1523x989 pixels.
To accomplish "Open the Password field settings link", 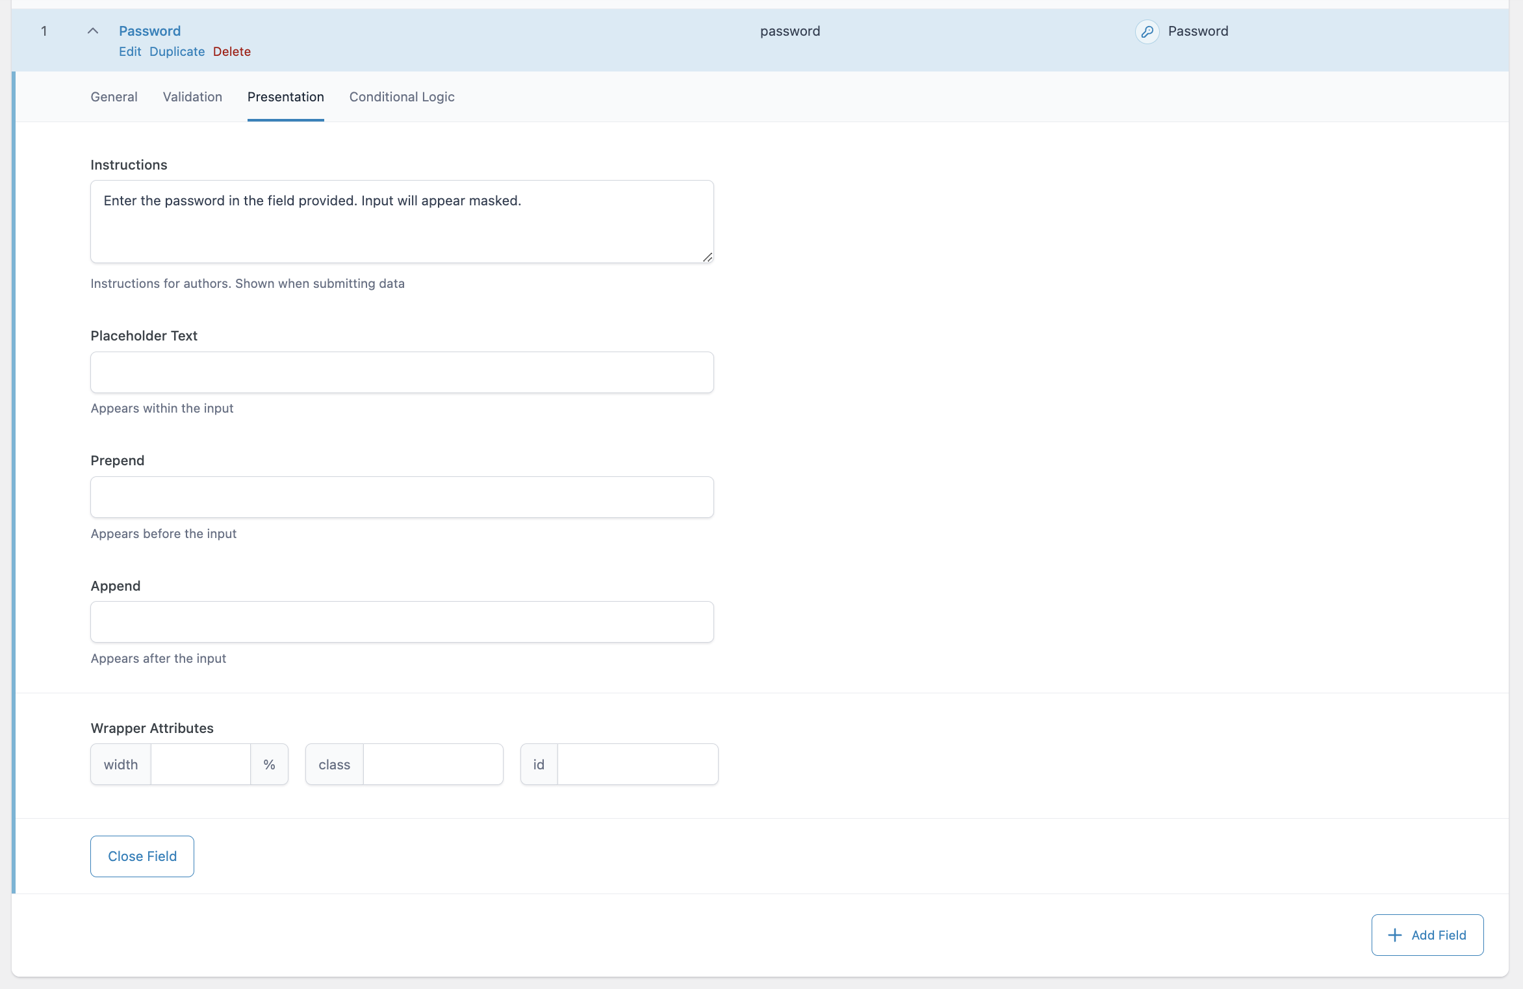I will (x=149, y=31).
